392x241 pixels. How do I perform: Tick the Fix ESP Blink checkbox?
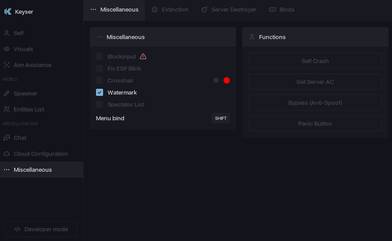click(100, 68)
